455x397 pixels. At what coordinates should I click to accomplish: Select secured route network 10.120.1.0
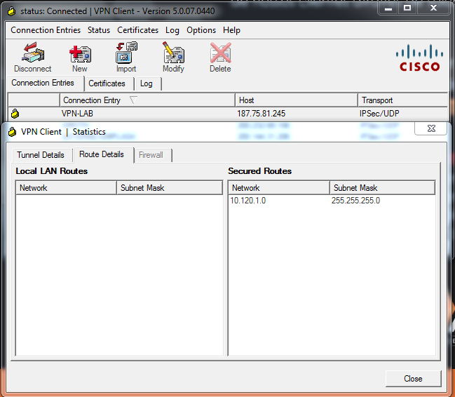point(247,201)
